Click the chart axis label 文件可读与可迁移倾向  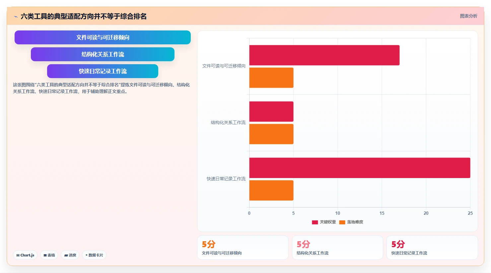pos(224,66)
